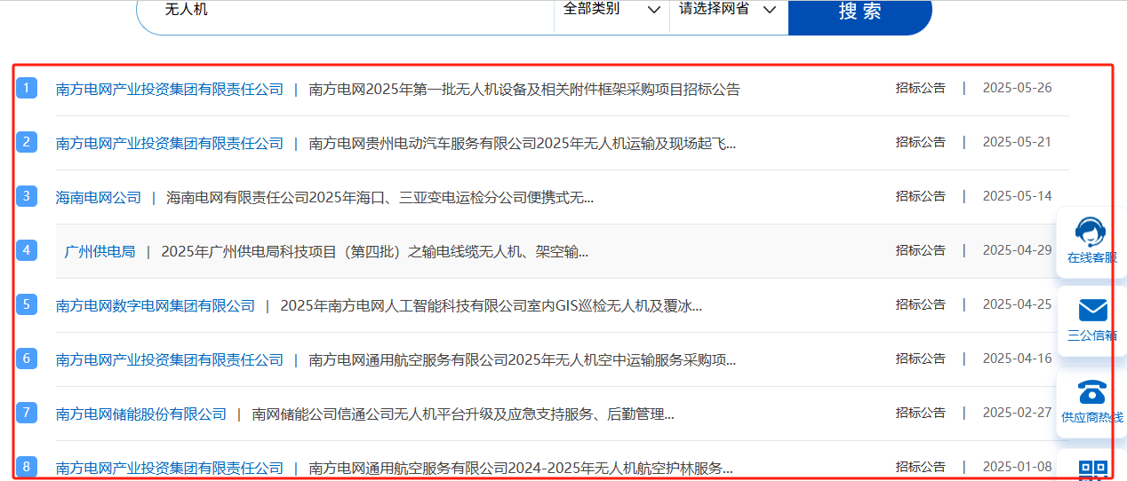Viewport: 1127px width, 481px height.
Task: Click 招标公告 label beside 2025-04-29
Action: (921, 250)
